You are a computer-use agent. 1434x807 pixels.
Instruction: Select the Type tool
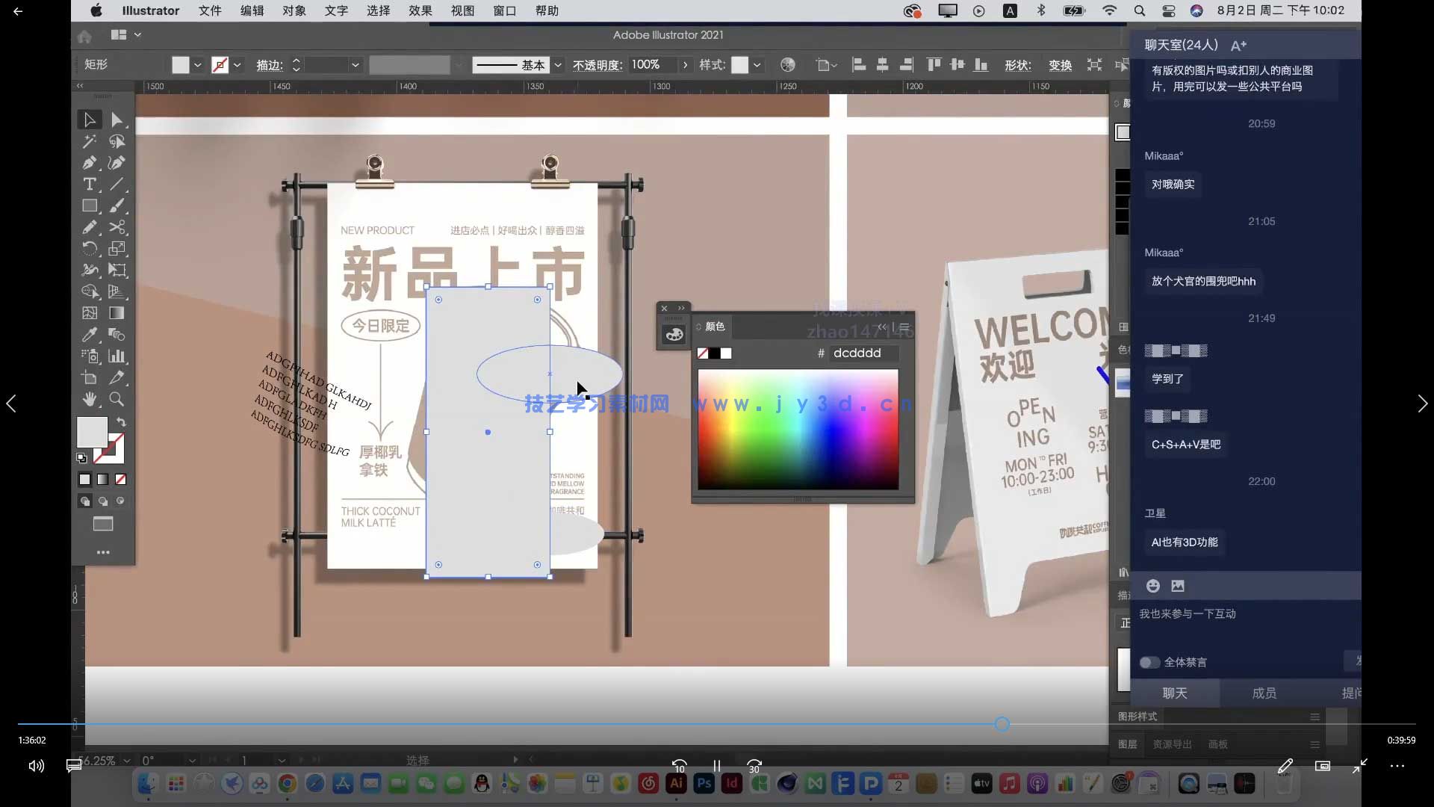tap(90, 184)
